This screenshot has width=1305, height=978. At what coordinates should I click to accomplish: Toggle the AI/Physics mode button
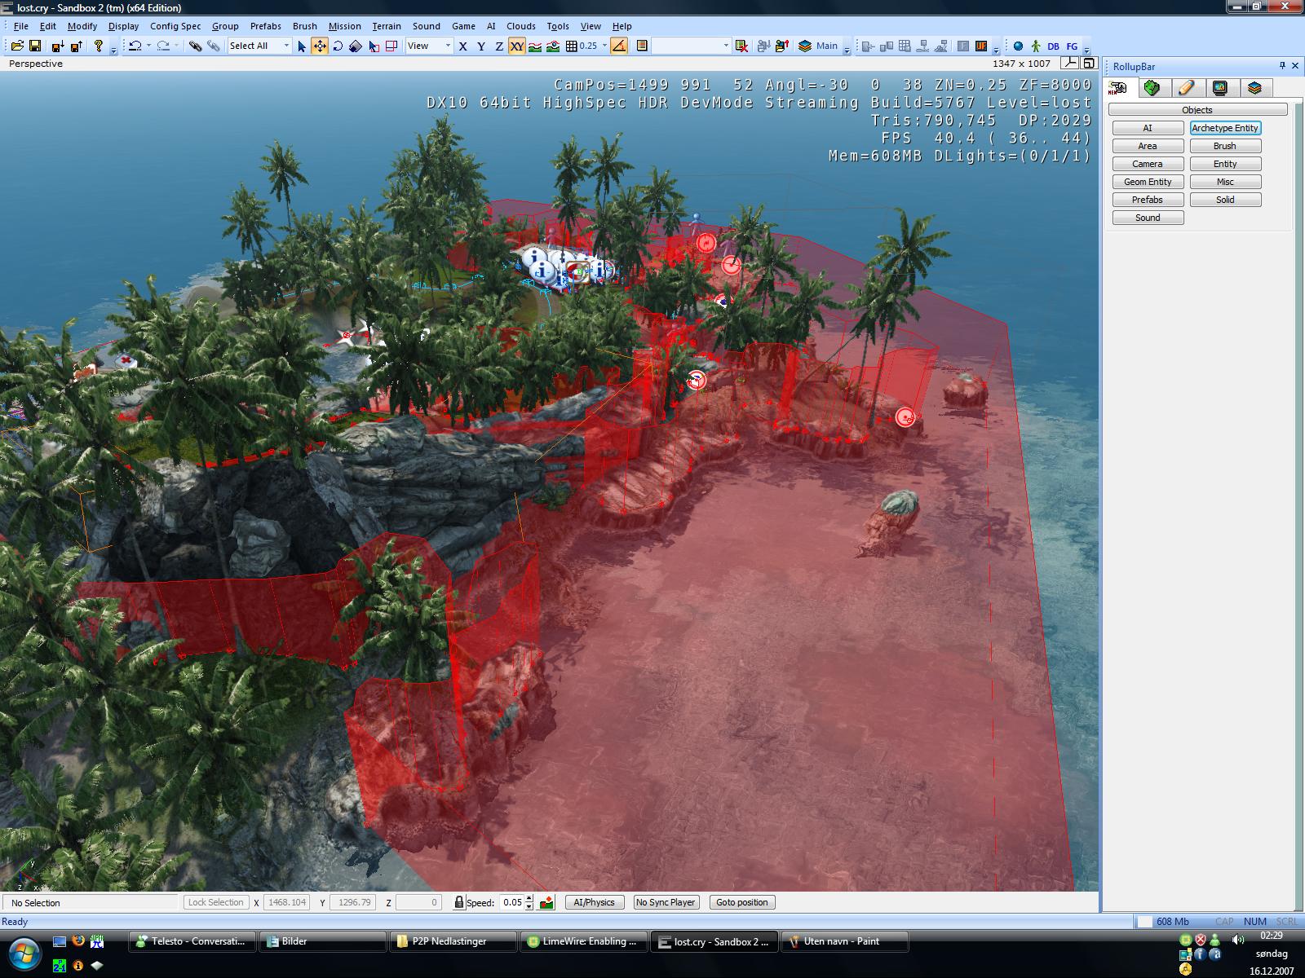595,902
